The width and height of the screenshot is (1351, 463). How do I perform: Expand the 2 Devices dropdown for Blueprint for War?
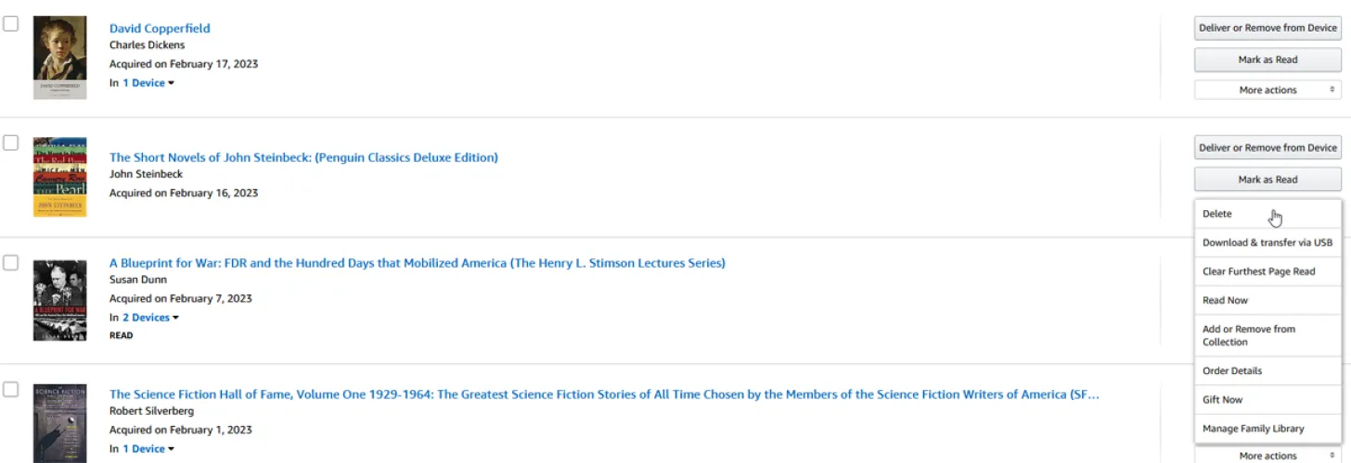point(150,318)
